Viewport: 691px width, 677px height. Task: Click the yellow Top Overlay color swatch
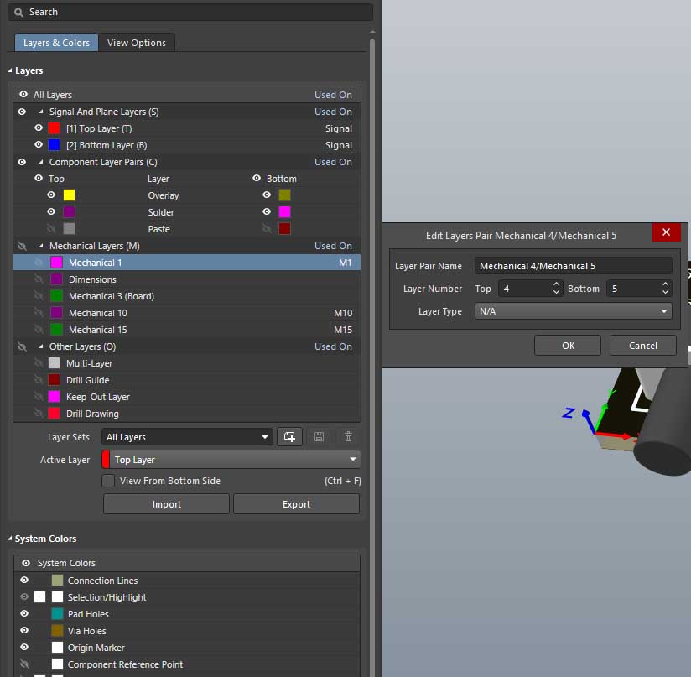pyautogui.click(x=70, y=195)
